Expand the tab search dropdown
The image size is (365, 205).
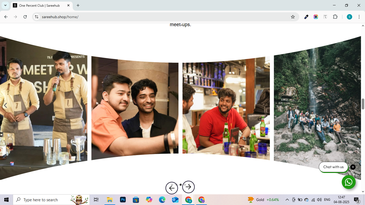5,5
